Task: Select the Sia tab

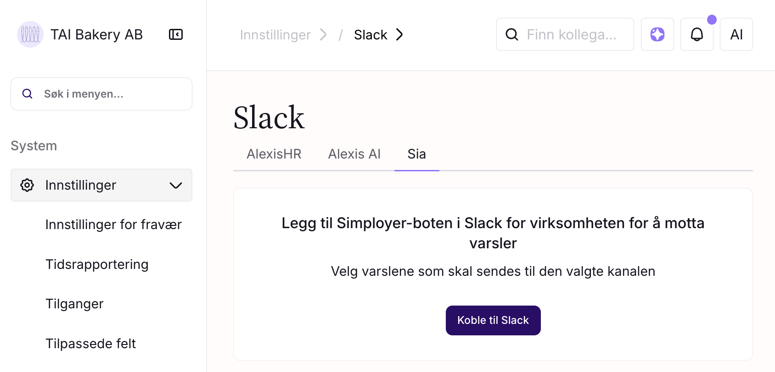Action: (x=416, y=154)
